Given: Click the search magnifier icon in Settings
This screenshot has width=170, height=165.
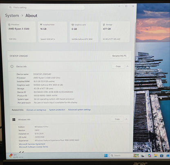Looking at the screenshot, I should tap(10, 7).
